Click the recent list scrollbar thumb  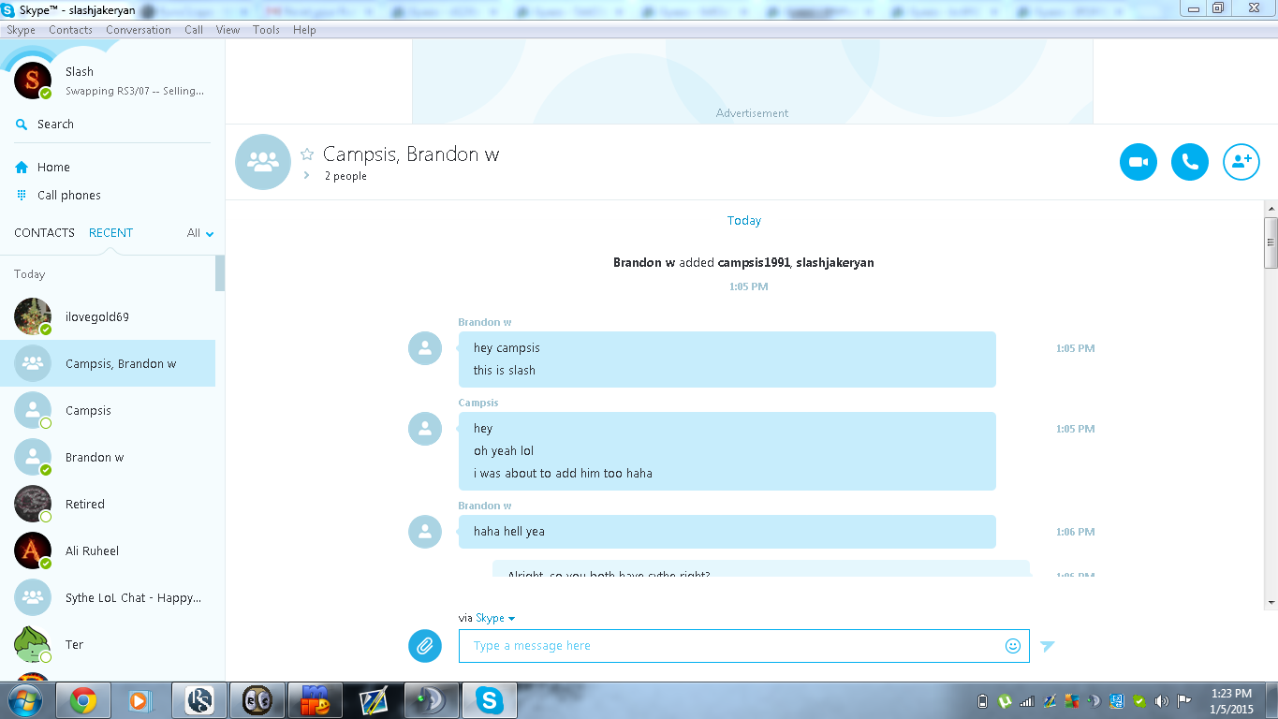pos(220,273)
